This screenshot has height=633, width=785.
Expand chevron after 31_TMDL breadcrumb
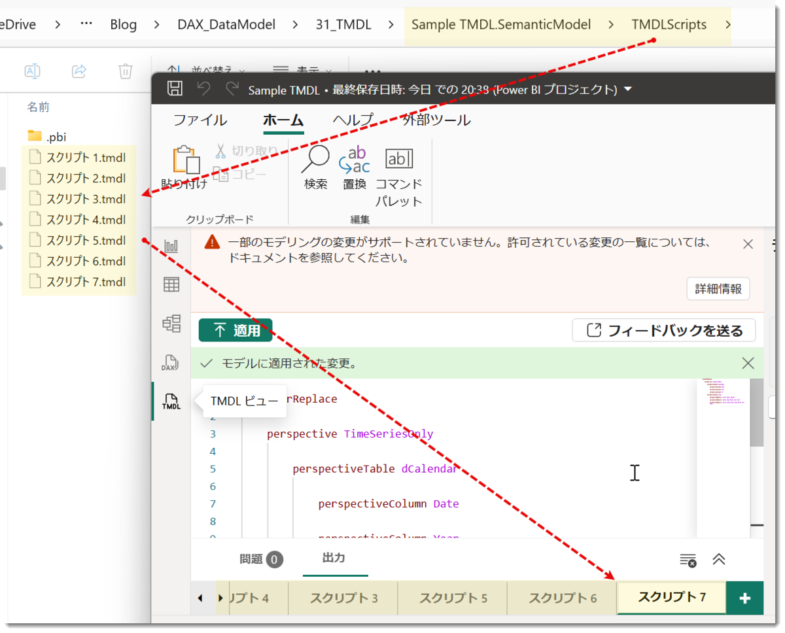(391, 25)
